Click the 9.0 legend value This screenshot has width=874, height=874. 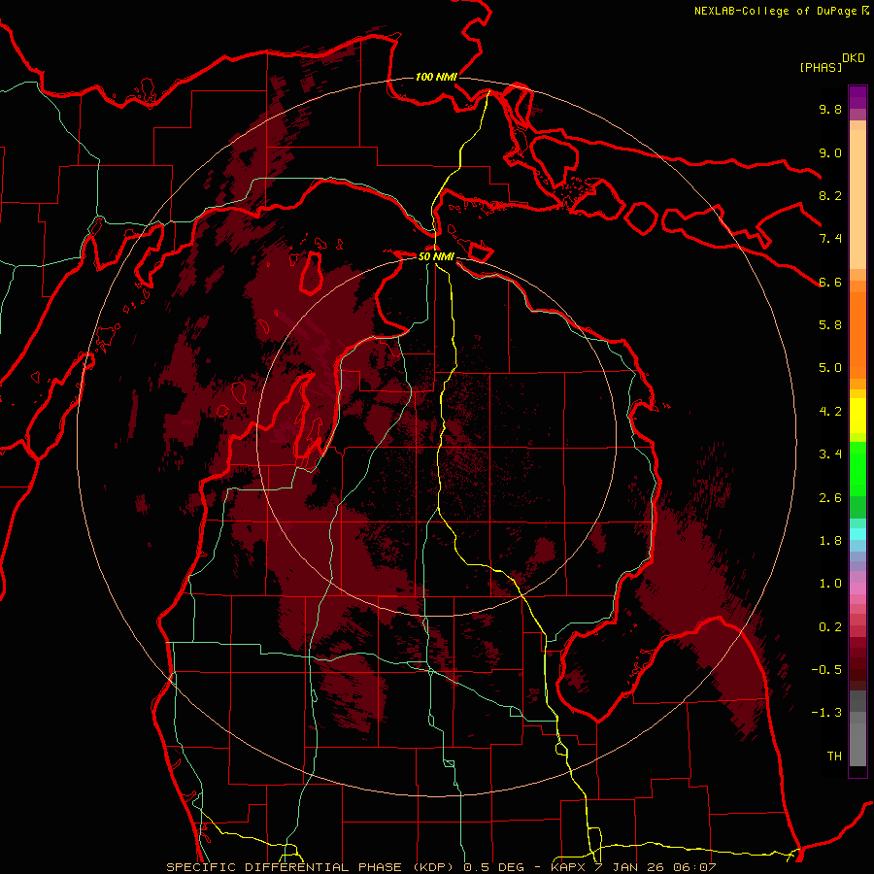830,152
